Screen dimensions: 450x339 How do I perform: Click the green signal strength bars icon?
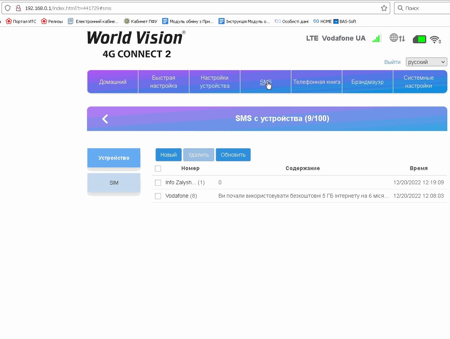click(x=376, y=38)
